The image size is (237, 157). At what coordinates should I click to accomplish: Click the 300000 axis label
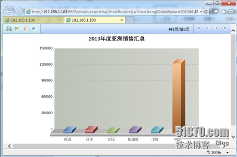(x=47, y=113)
